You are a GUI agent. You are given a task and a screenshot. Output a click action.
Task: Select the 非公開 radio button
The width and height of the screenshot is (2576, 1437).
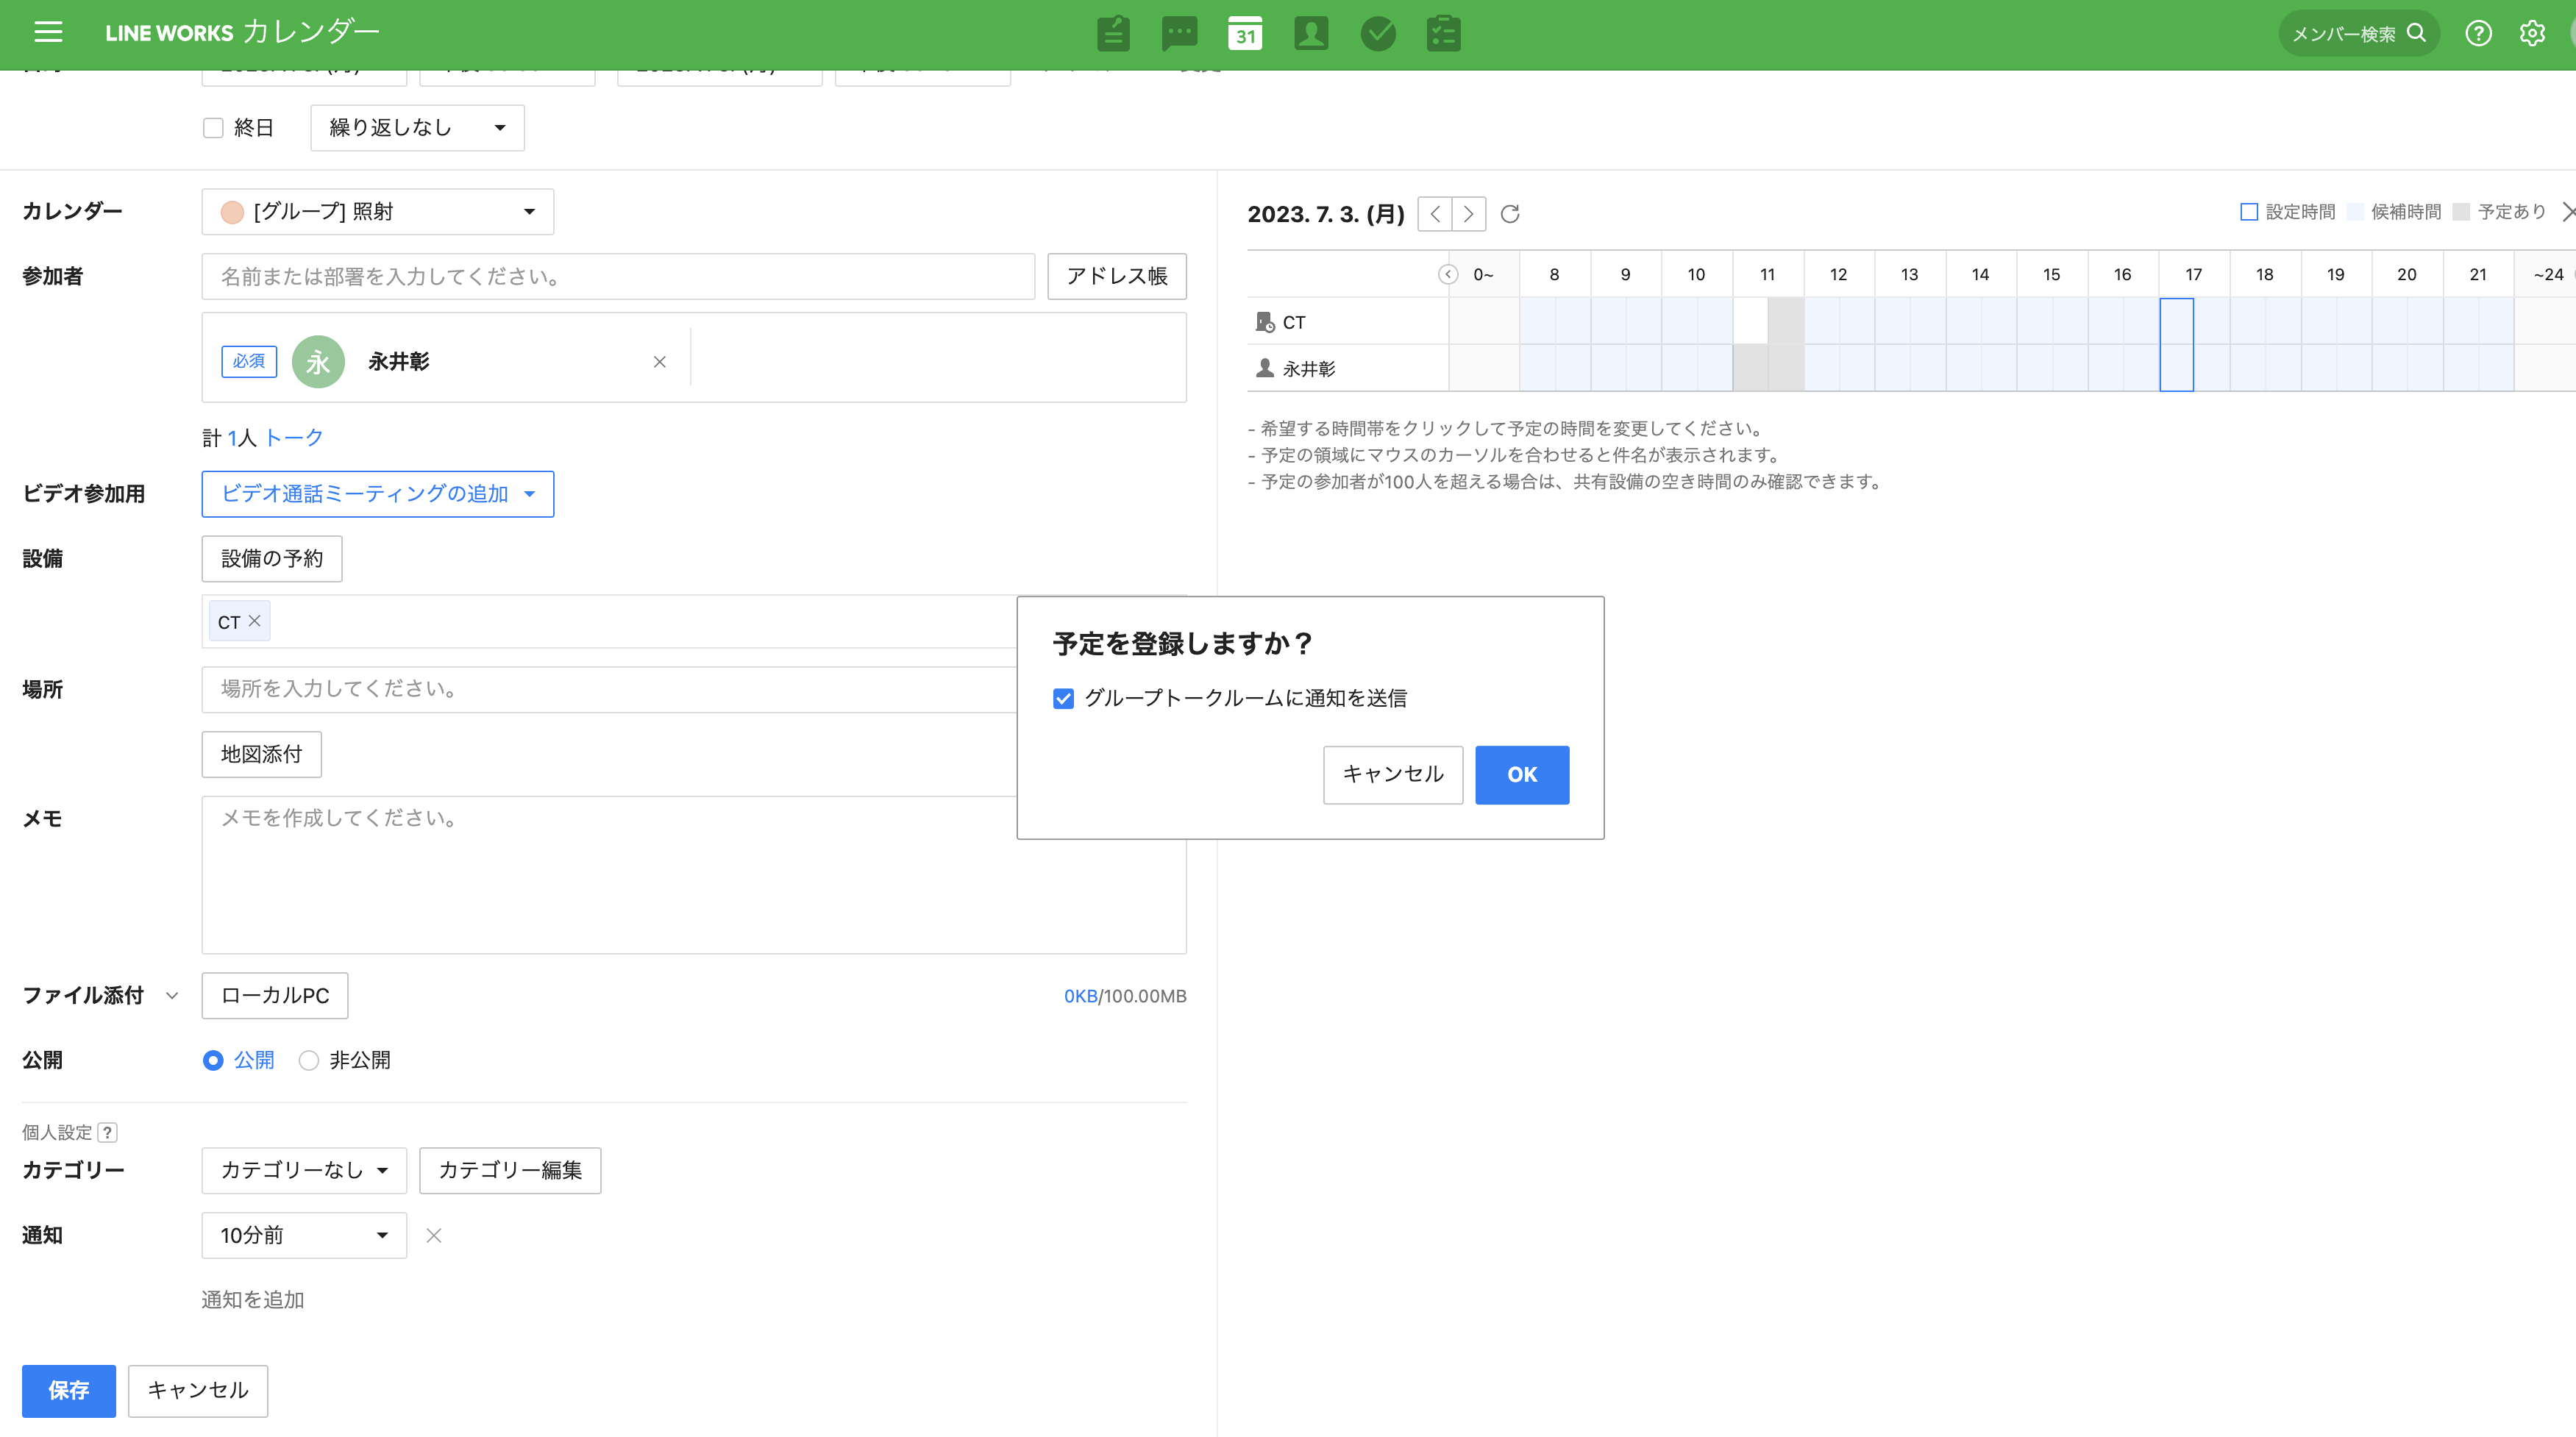(x=309, y=1060)
